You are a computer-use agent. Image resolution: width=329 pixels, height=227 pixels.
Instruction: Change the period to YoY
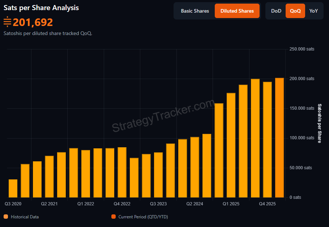pos(314,11)
